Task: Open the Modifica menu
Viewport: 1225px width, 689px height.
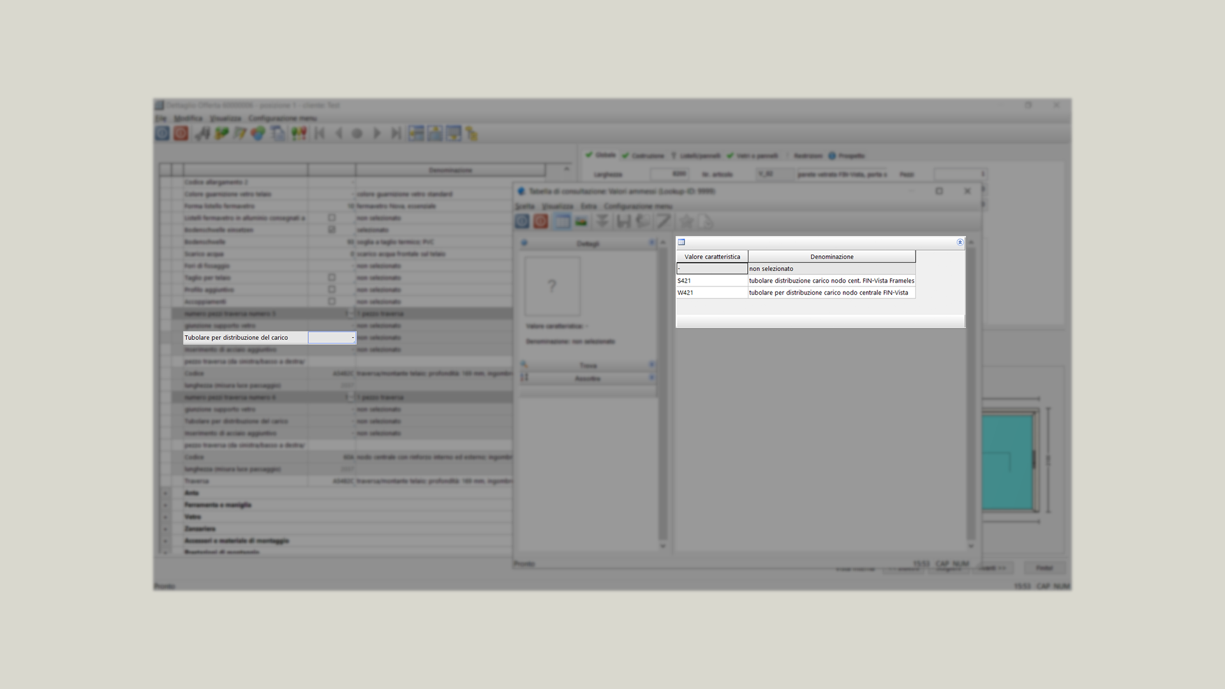Action: point(188,118)
